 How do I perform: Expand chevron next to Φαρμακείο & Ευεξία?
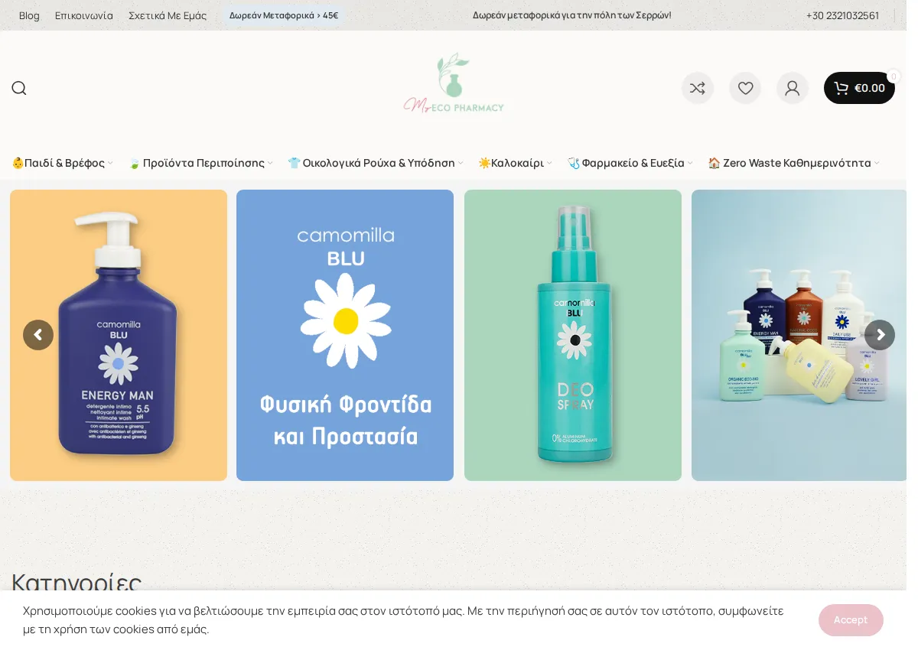(690, 163)
